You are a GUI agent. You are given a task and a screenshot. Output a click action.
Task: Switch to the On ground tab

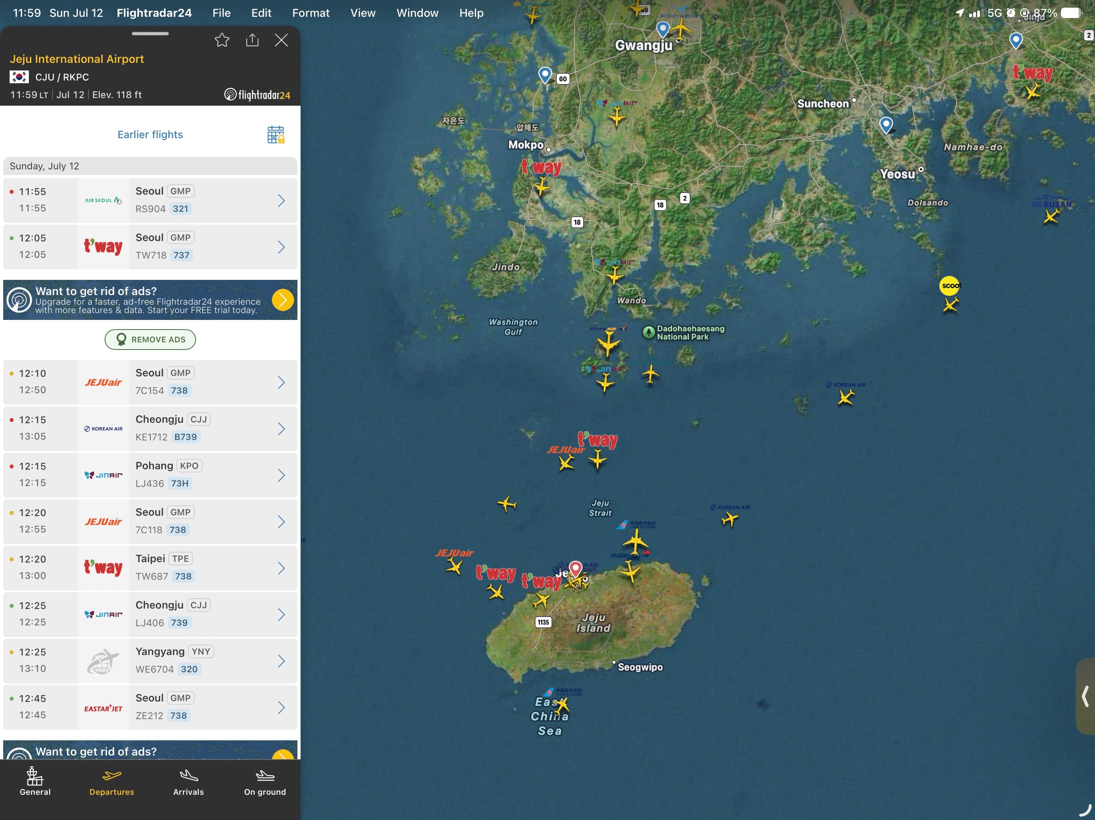coord(265,782)
